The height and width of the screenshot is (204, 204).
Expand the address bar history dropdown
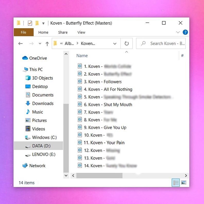click(115, 43)
